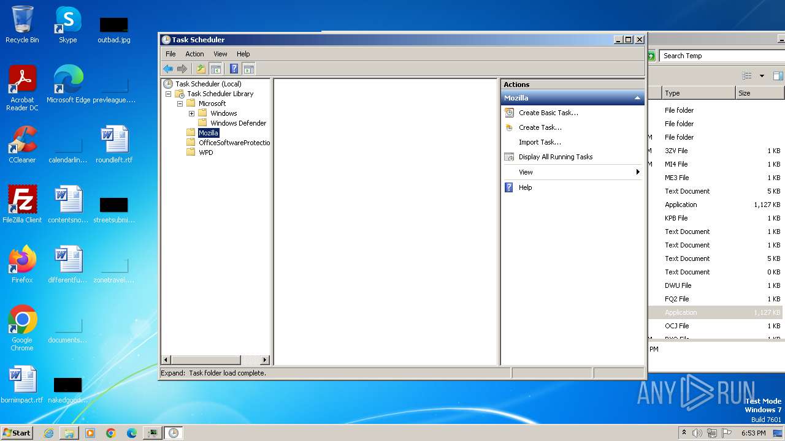Expand the Windows folder node
Viewport: 785px width, 441px height.
pos(191,113)
